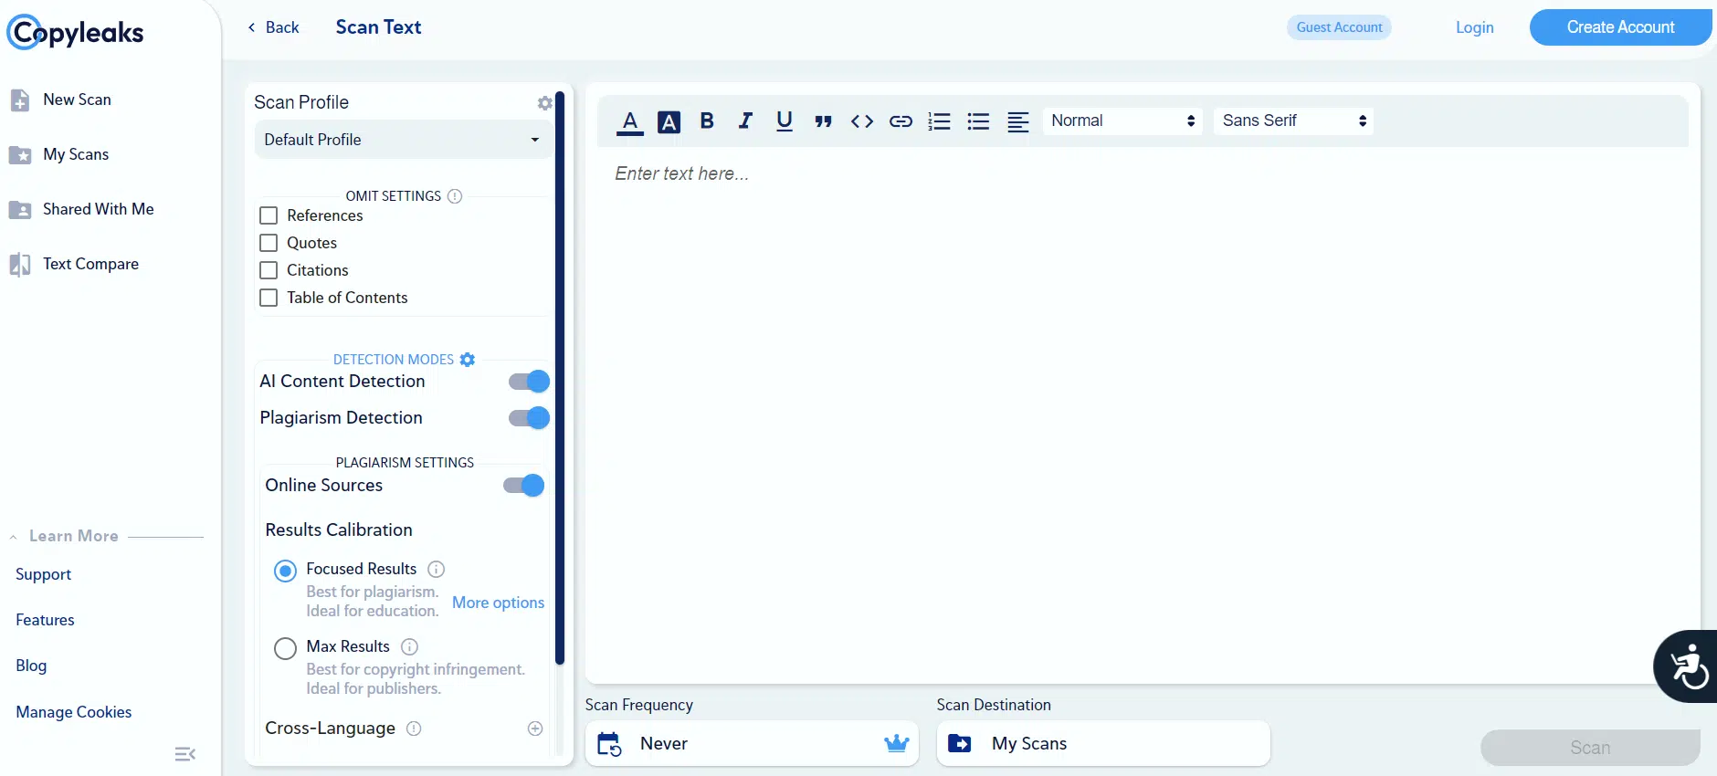Insert a code block
The width and height of the screenshot is (1717, 776).
(862, 121)
